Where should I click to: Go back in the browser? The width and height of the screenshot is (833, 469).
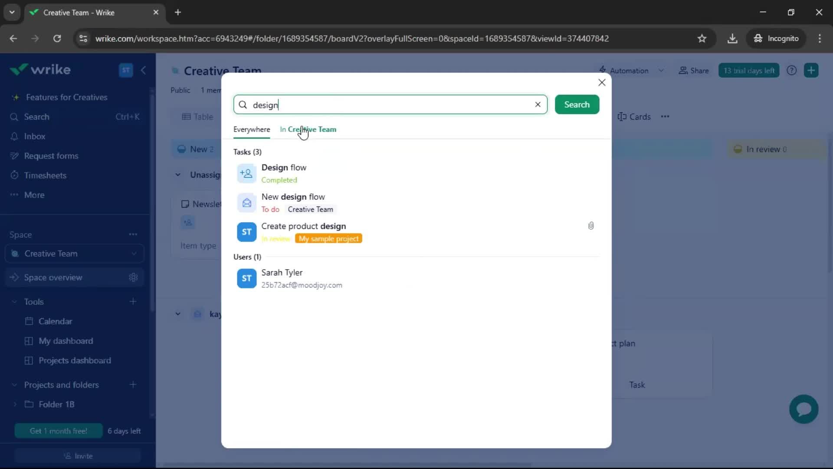click(13, 39)
